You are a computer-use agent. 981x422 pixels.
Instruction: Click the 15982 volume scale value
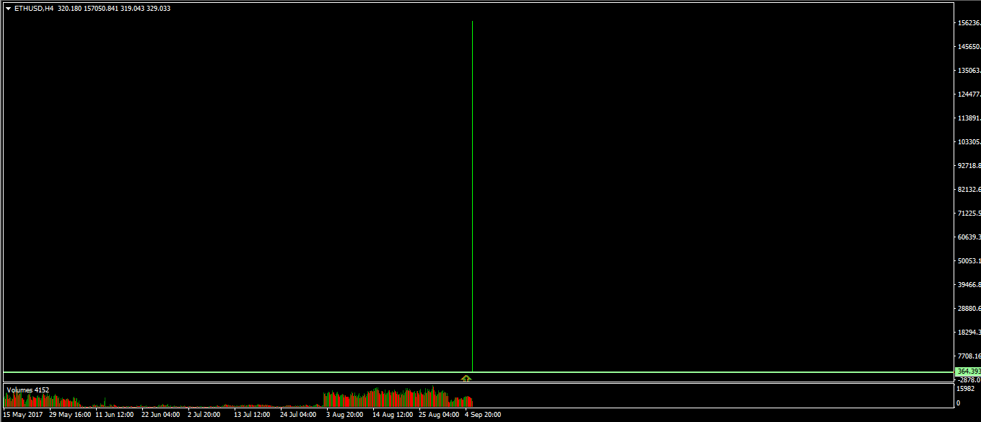pos(966,389)
